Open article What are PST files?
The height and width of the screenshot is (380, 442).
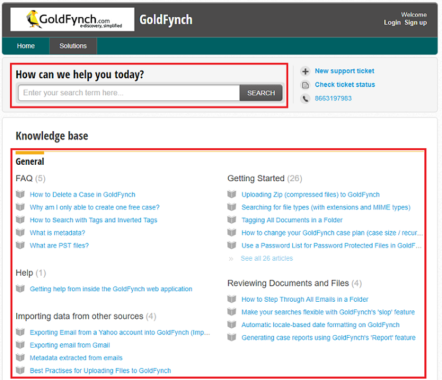click(x=59, y=246)
